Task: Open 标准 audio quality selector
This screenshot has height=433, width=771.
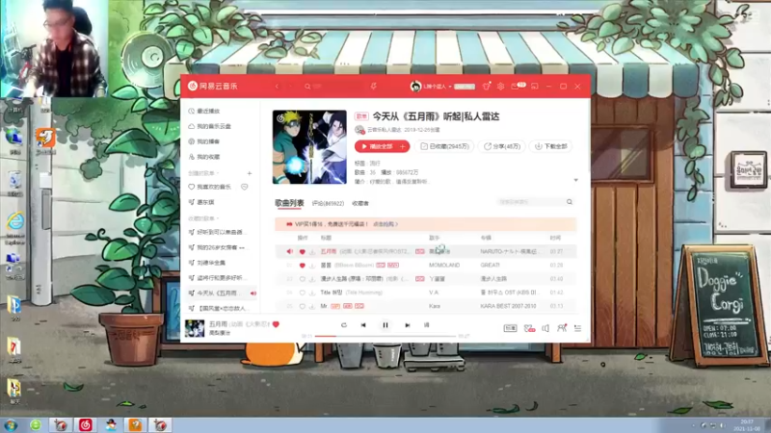Action: point(510,328)
